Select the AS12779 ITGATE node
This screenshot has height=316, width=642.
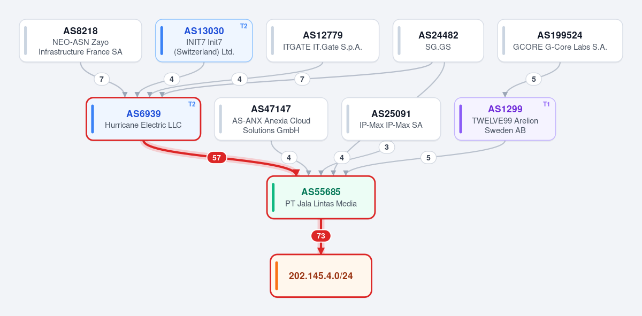pos(323,41)
